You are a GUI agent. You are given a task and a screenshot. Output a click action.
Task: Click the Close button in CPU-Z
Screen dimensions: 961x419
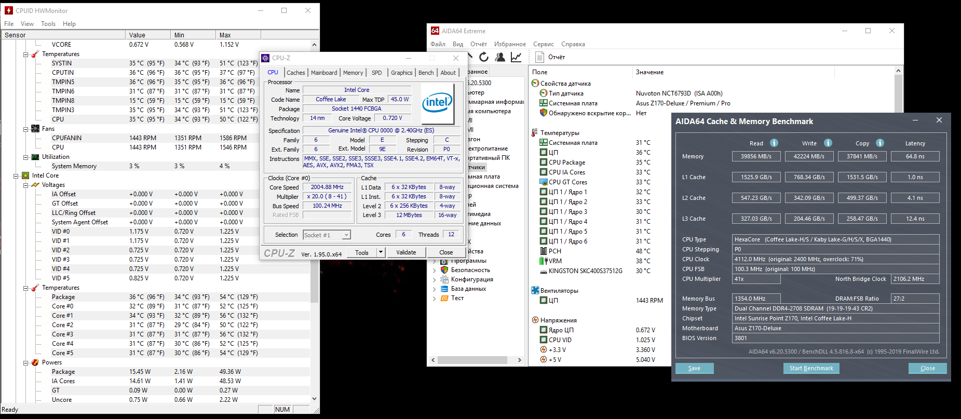tap(446, 252)
